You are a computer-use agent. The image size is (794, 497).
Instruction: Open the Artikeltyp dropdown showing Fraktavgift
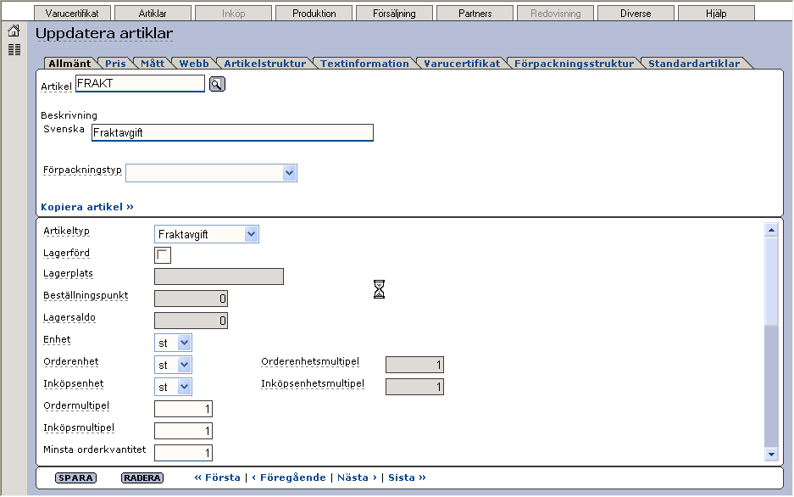tap(207, 234)
